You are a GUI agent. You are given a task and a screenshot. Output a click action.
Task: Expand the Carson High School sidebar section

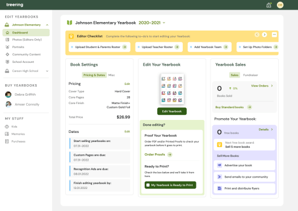[x=47, y=71]
